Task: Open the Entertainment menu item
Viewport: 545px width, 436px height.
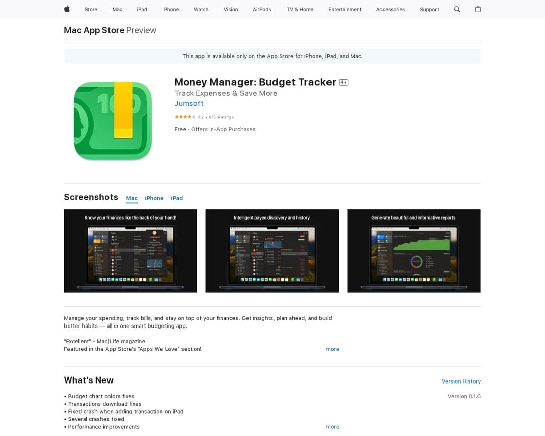Action: point(345,9)
